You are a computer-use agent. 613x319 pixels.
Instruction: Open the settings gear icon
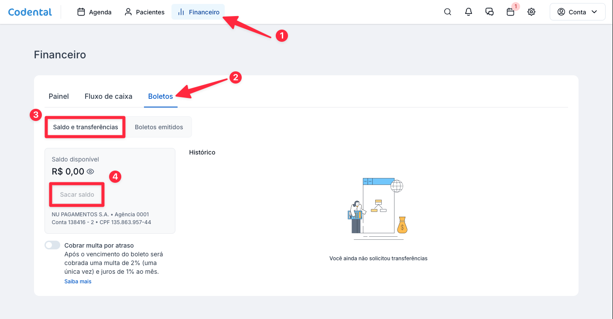(x=531, y=12)
